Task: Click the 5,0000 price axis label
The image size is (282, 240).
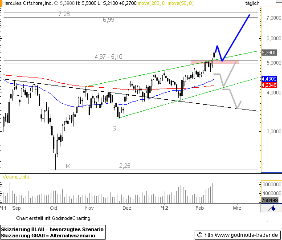Action: [274, 63]
